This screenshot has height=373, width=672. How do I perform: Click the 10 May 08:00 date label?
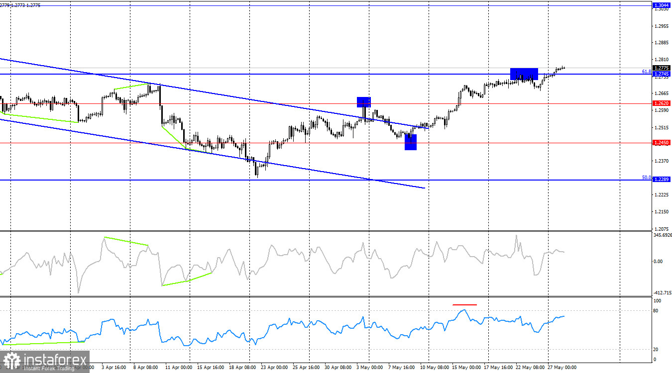(x=435, y=368)
